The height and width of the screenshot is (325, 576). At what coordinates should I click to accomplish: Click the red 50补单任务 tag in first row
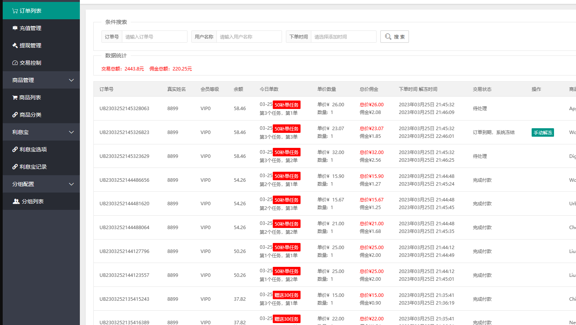pos(286,105)
